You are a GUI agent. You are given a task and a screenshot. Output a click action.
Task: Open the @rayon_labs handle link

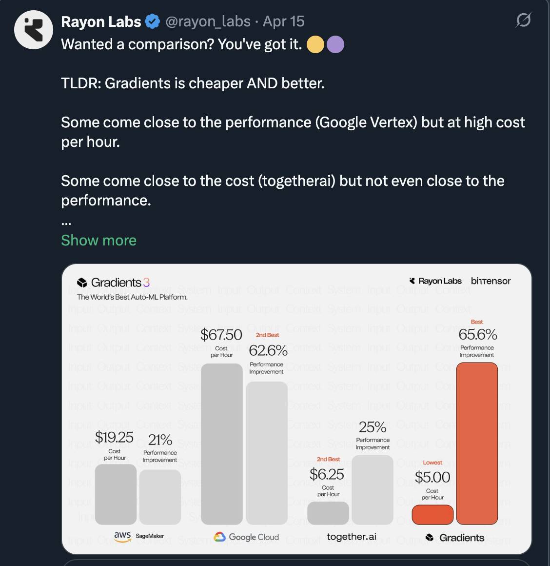click(x=208, y=21)
